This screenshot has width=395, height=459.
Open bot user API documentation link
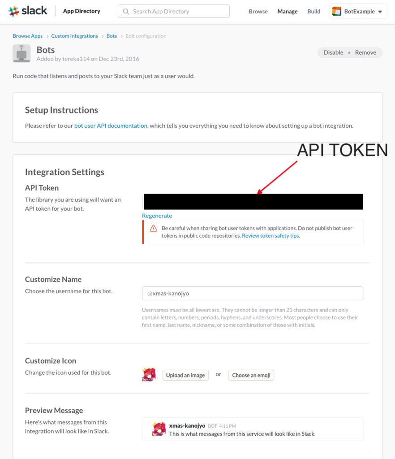[x=111, y=126]
